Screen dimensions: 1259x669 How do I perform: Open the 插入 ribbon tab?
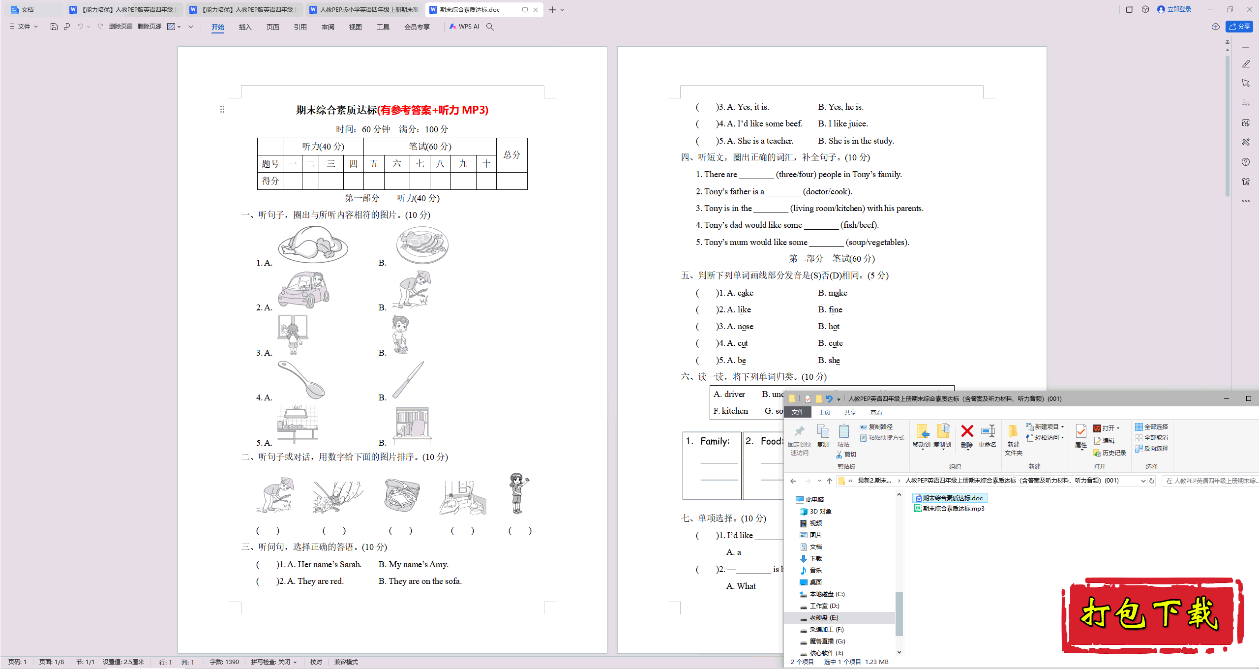pyautogui.click(x=245, y=27)
